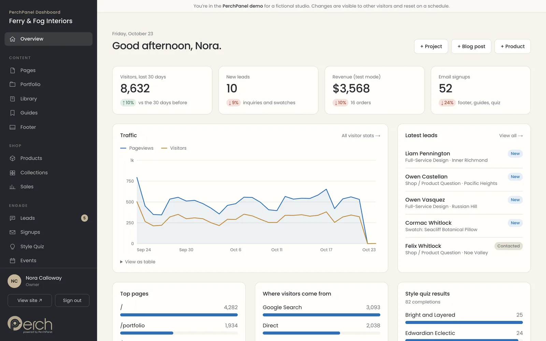Open the Owen Vasquez lead row

click(x=464, y=203)
